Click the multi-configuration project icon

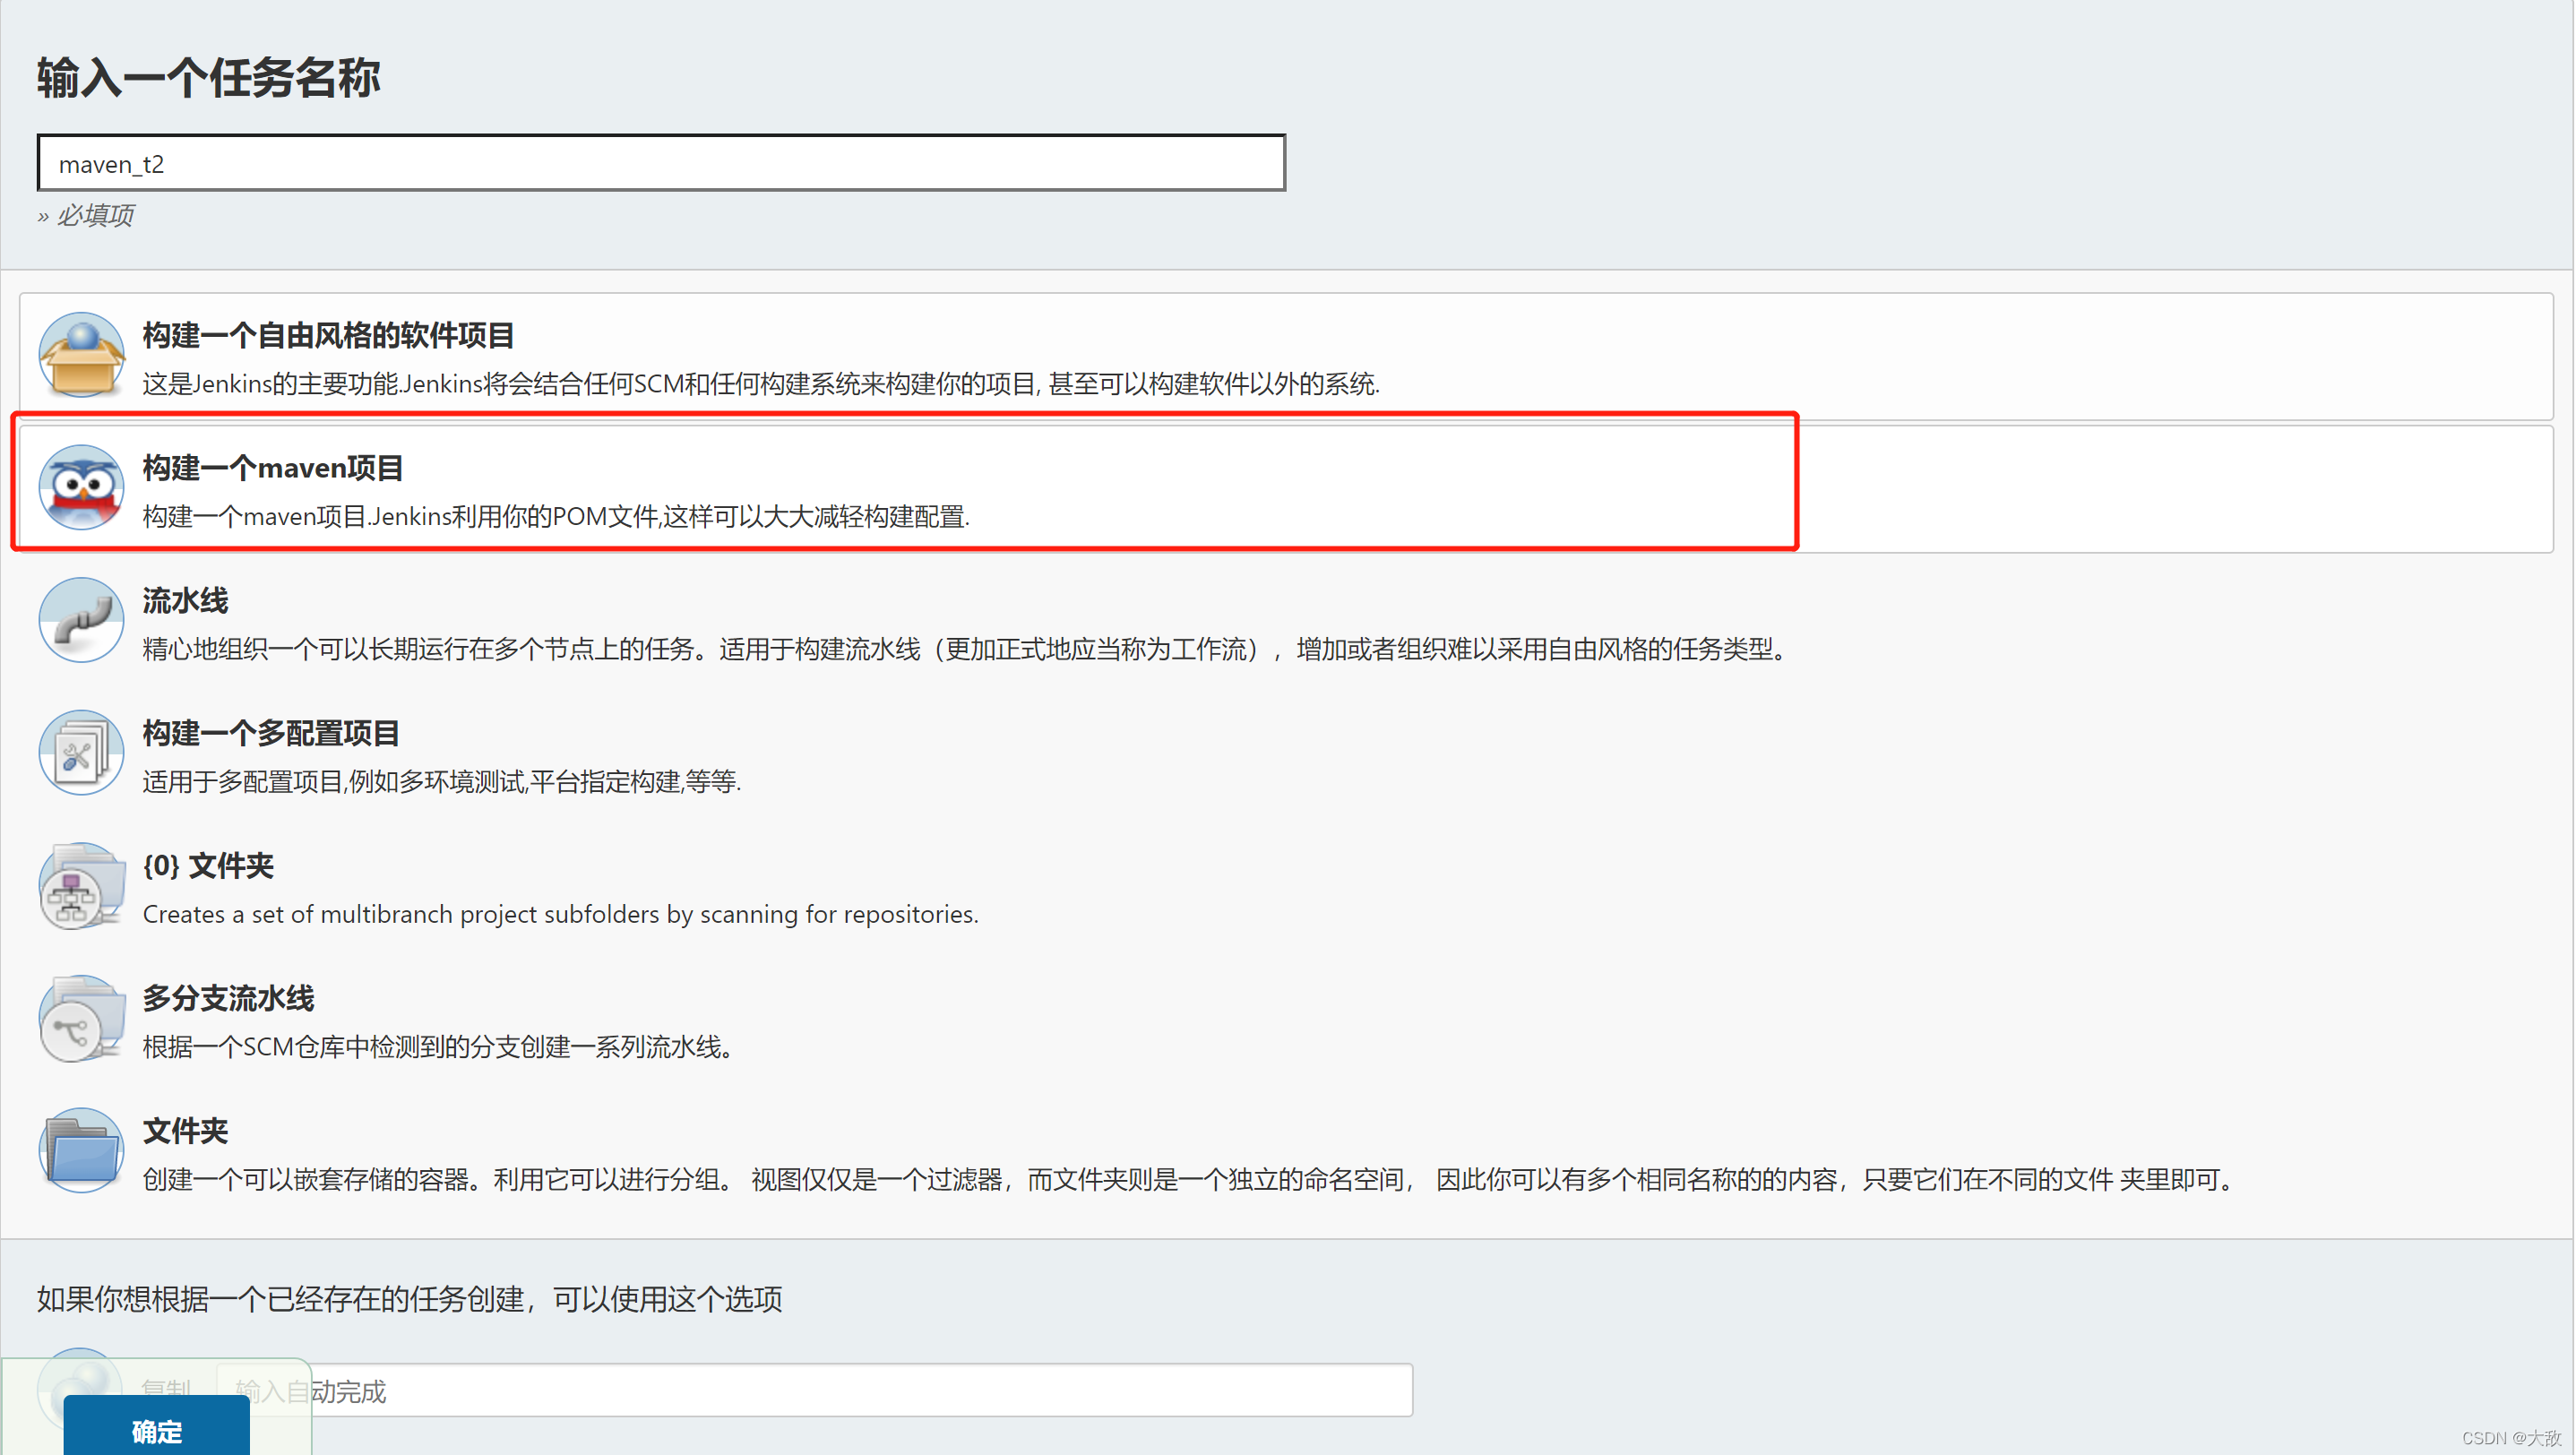pos(81,753)
